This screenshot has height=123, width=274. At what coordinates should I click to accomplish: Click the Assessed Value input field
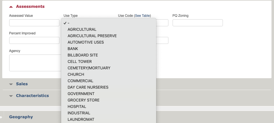click(34, 23)
